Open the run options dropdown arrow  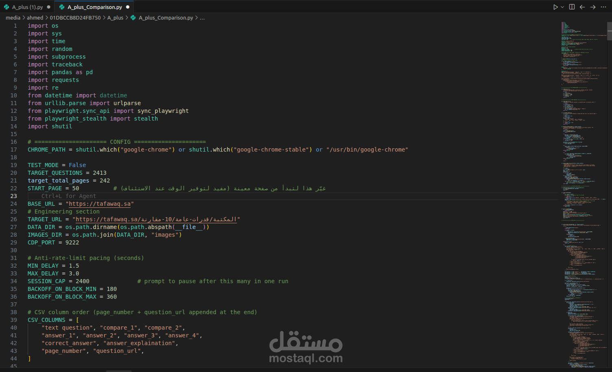(562, 7)
